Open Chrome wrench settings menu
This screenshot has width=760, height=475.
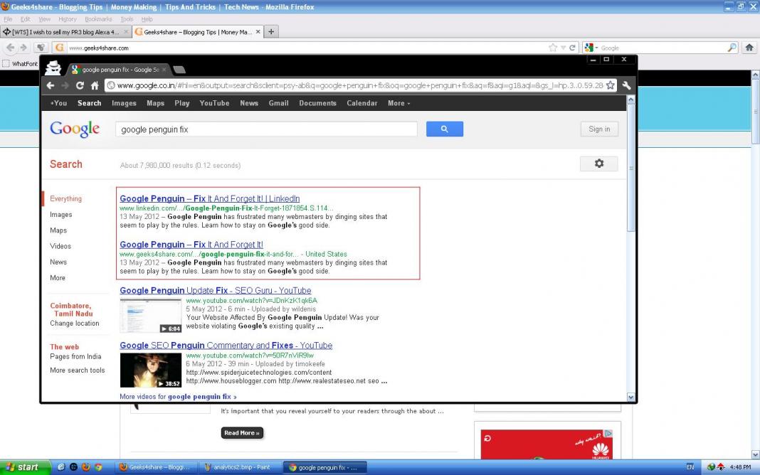pyautogui.click(x=626, y=86)
